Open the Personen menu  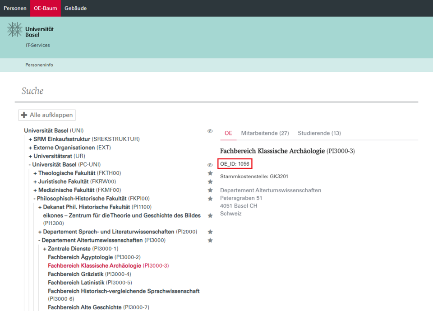tap(15, 8)
